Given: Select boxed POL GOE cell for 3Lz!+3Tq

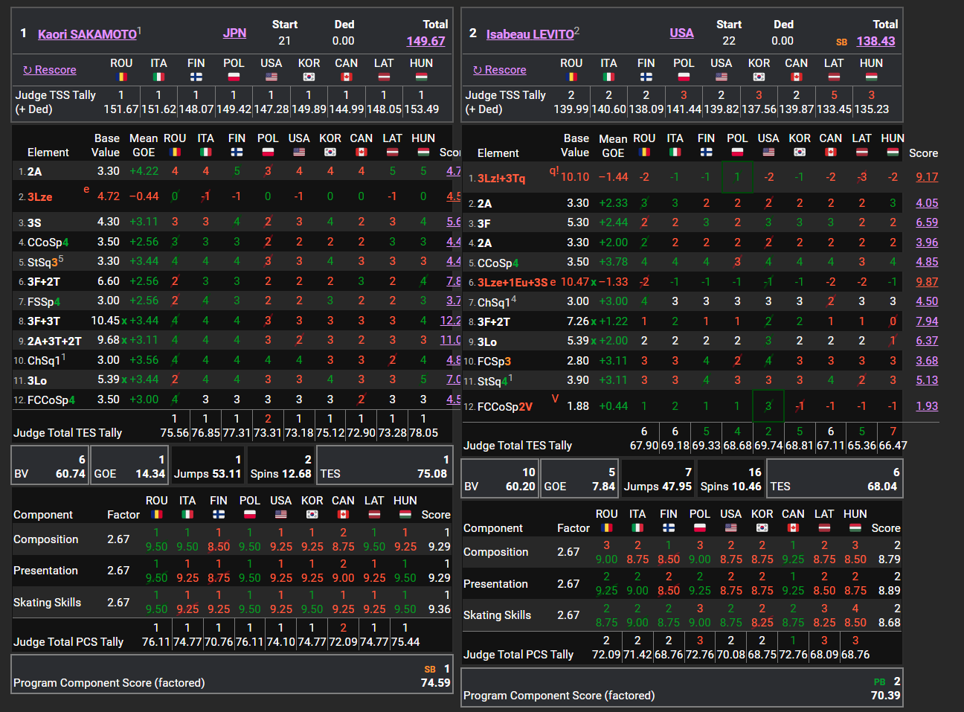Looking at the screenshot, I should click(737, 177).
